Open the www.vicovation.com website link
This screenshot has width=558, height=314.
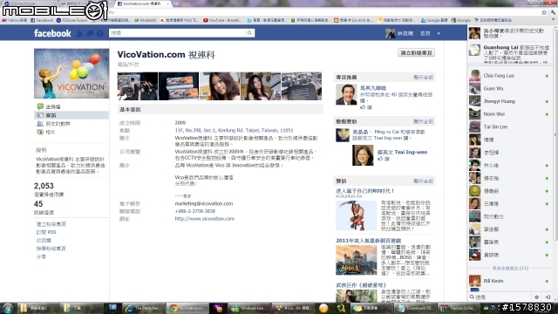coord(205,219)
